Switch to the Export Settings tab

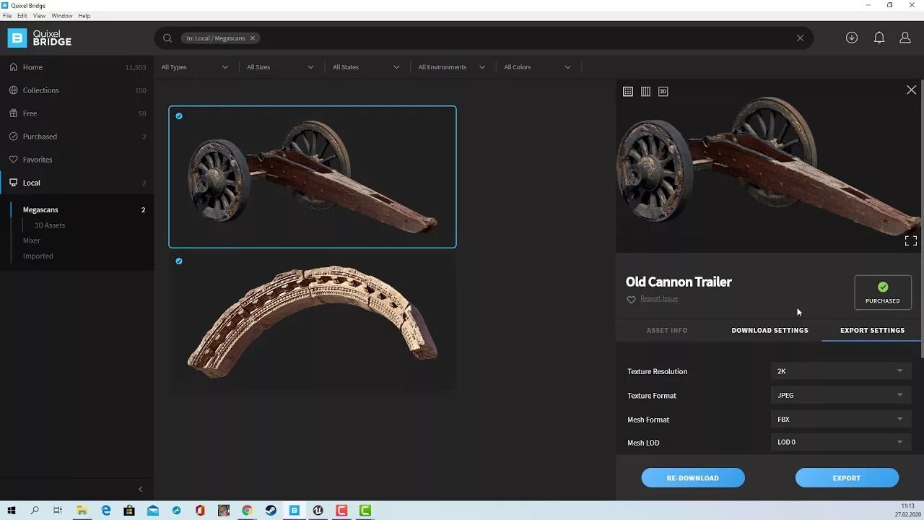click(872, 330)
